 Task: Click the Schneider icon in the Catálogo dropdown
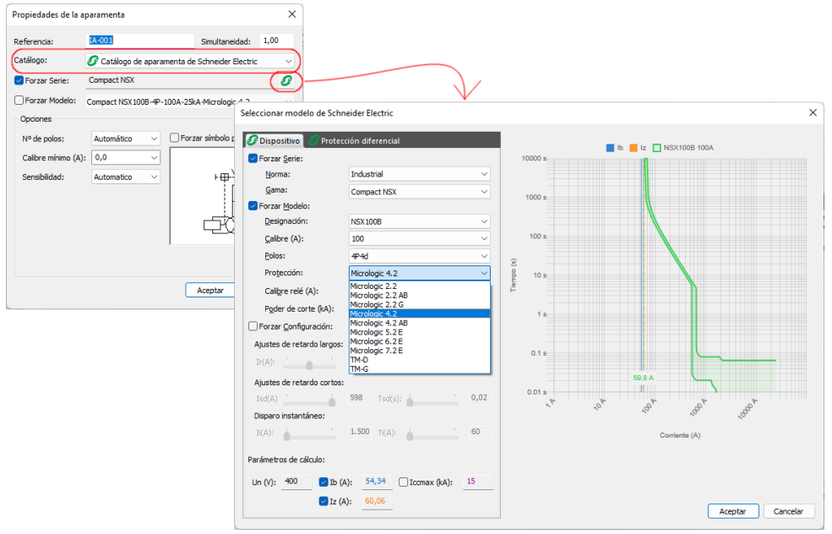pos(93,61)
